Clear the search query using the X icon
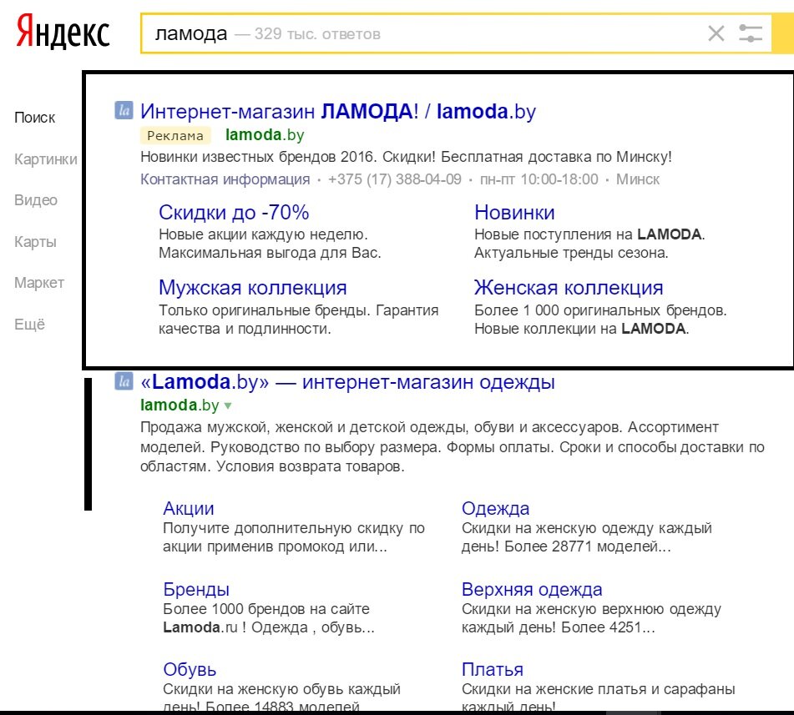 point(716,33)
